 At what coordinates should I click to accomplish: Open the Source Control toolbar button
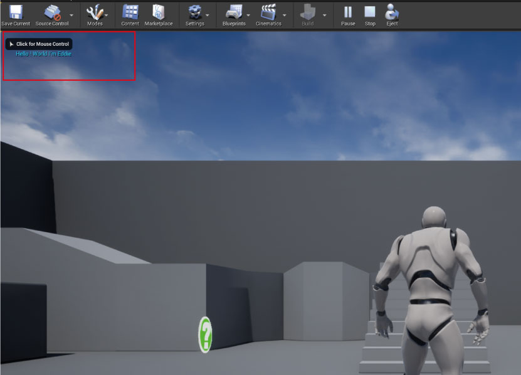pyautogui.click(x=52, y=12)
